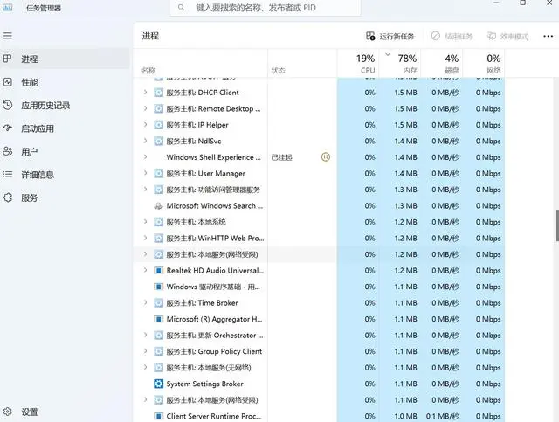Click the 已挂起 status text

pyautogui.click(x=281, y=157)
